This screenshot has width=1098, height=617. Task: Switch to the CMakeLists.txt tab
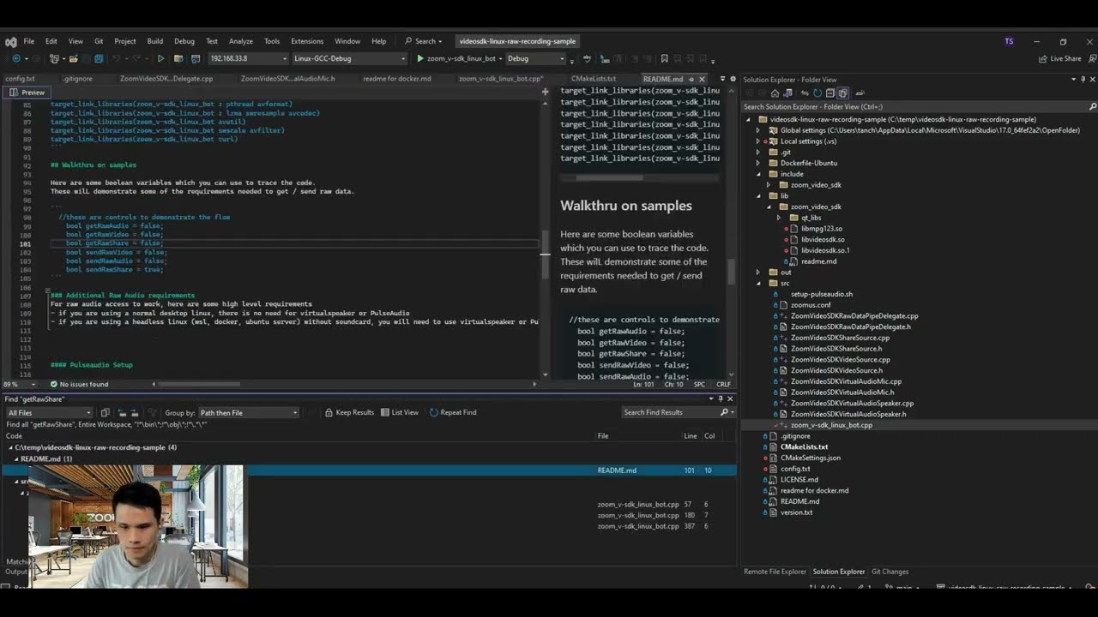pos(593,79)
